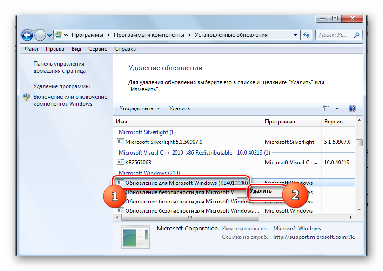Open Удаление программы link in sidebar
Viewport: 383px width, 271px height.
[61, 86]
